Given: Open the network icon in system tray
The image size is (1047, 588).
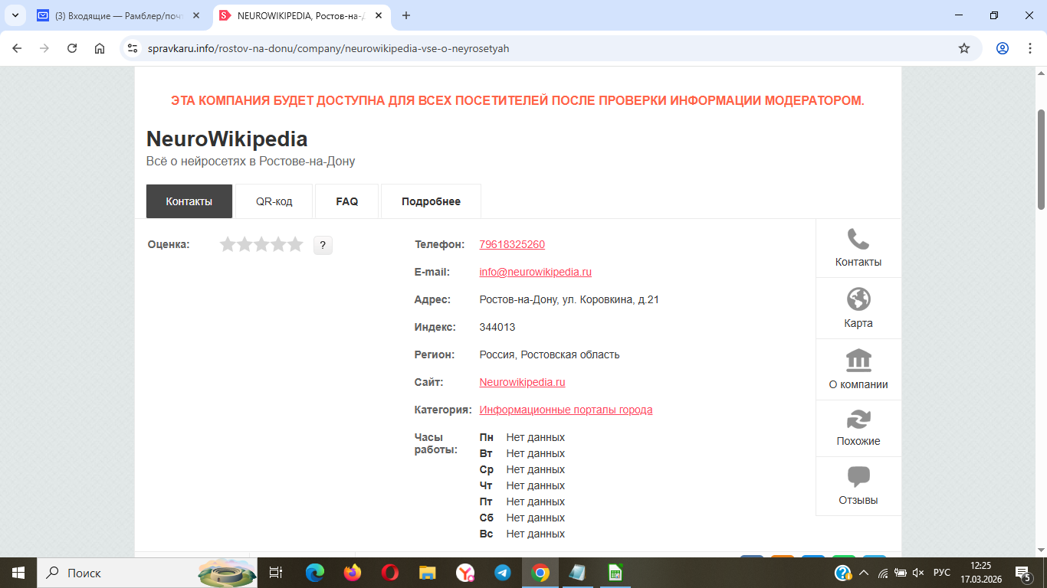Looking at the screenshot, I should coord(883,573).
